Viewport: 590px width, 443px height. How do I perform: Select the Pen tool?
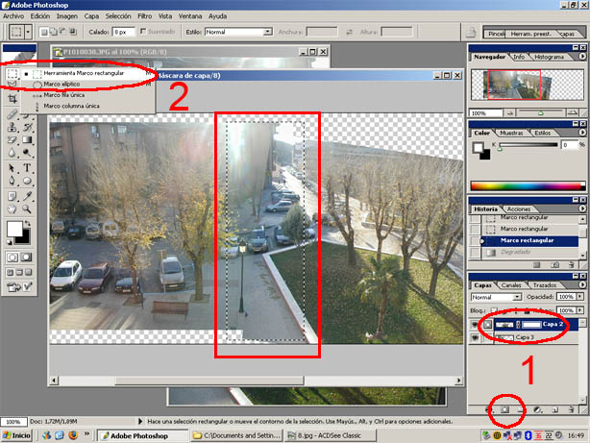click(x=12, y=181)
